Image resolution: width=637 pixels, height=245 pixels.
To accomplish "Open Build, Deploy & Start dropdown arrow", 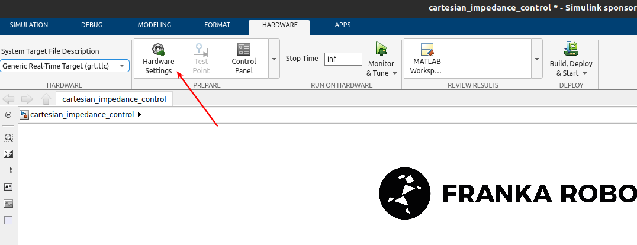I will click(585, 73).
